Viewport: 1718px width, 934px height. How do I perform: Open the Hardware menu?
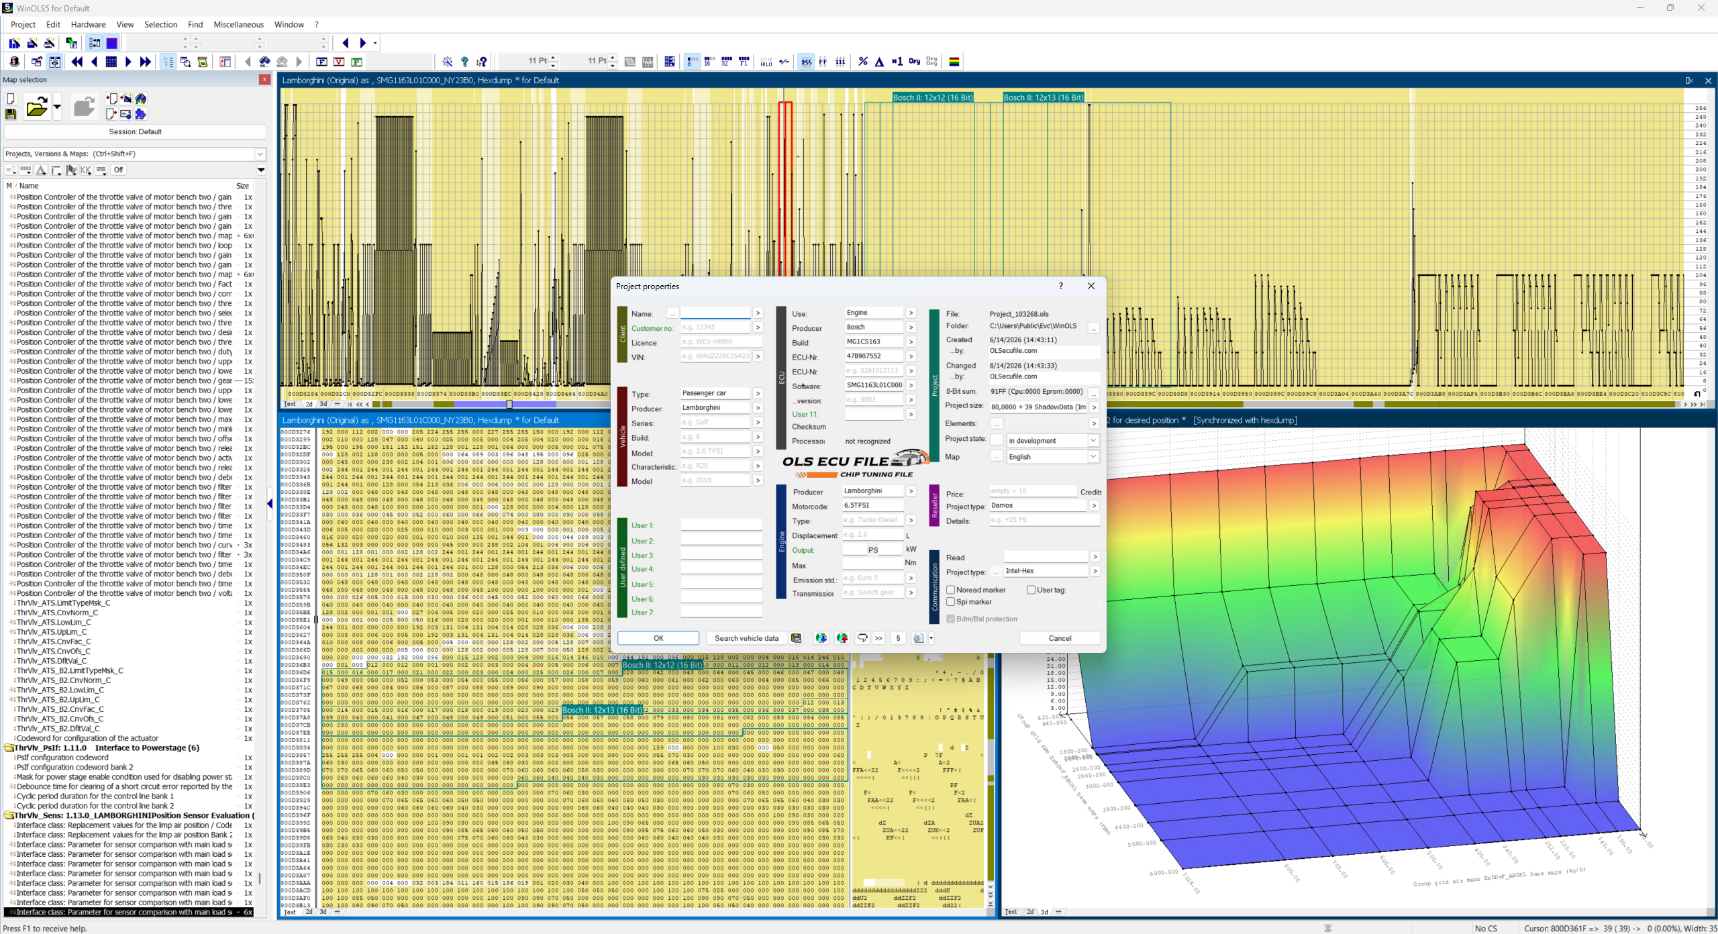pos(89,25)
